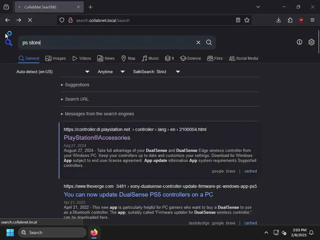Viewport: 320px width, 240px height.
Task: Click inside the ps store search field
Action: 107,42
